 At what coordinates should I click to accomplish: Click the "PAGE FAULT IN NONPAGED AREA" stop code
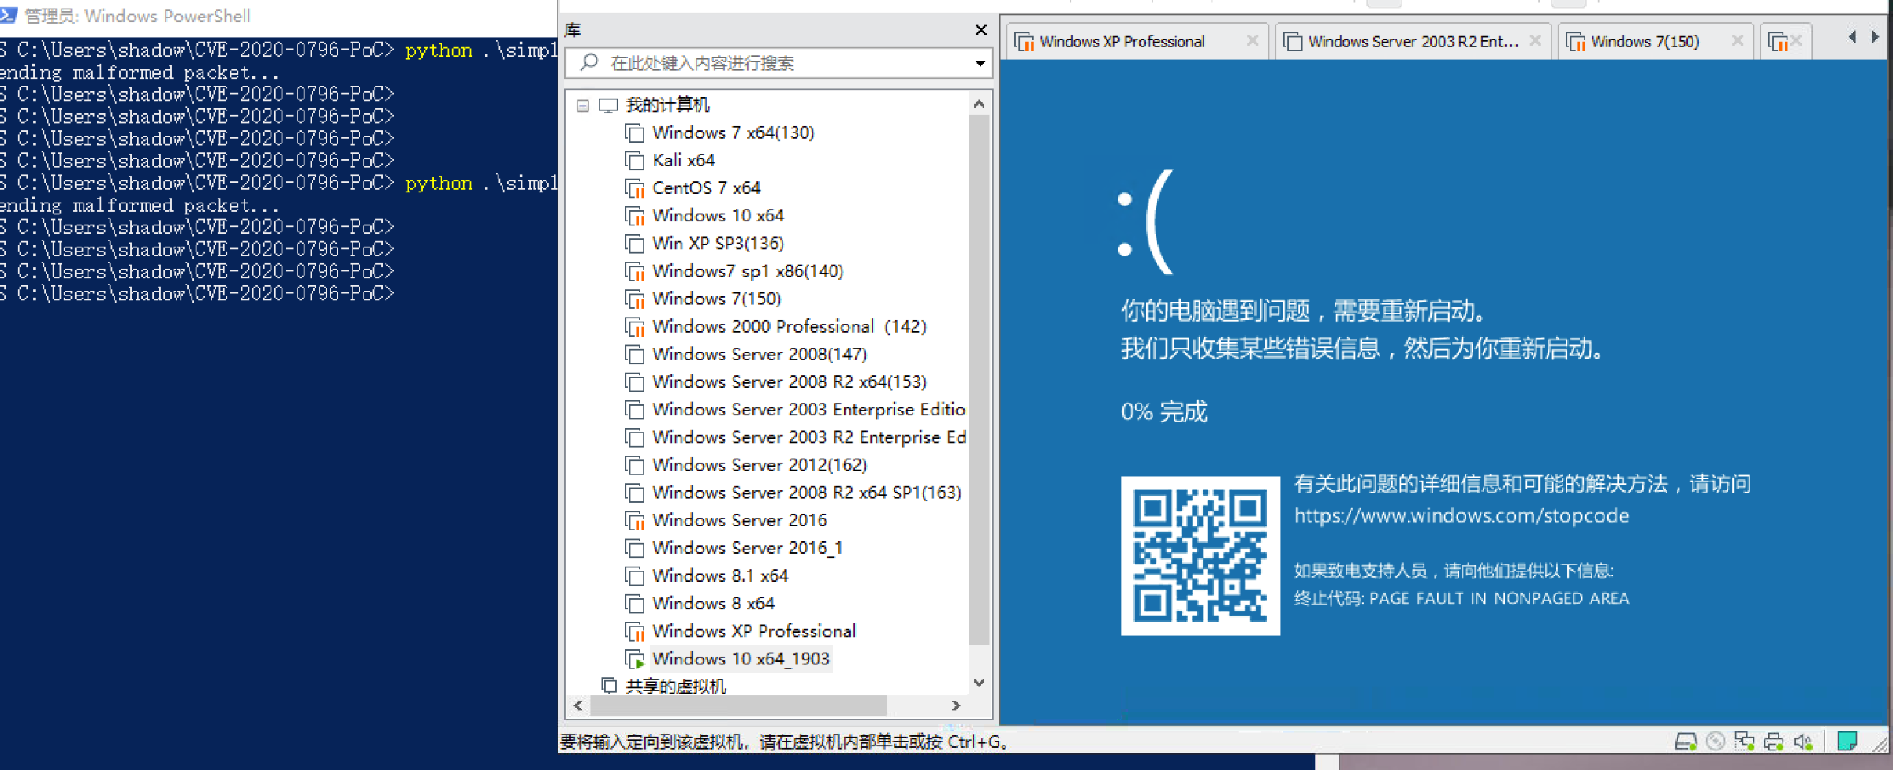coord(1499,598)
